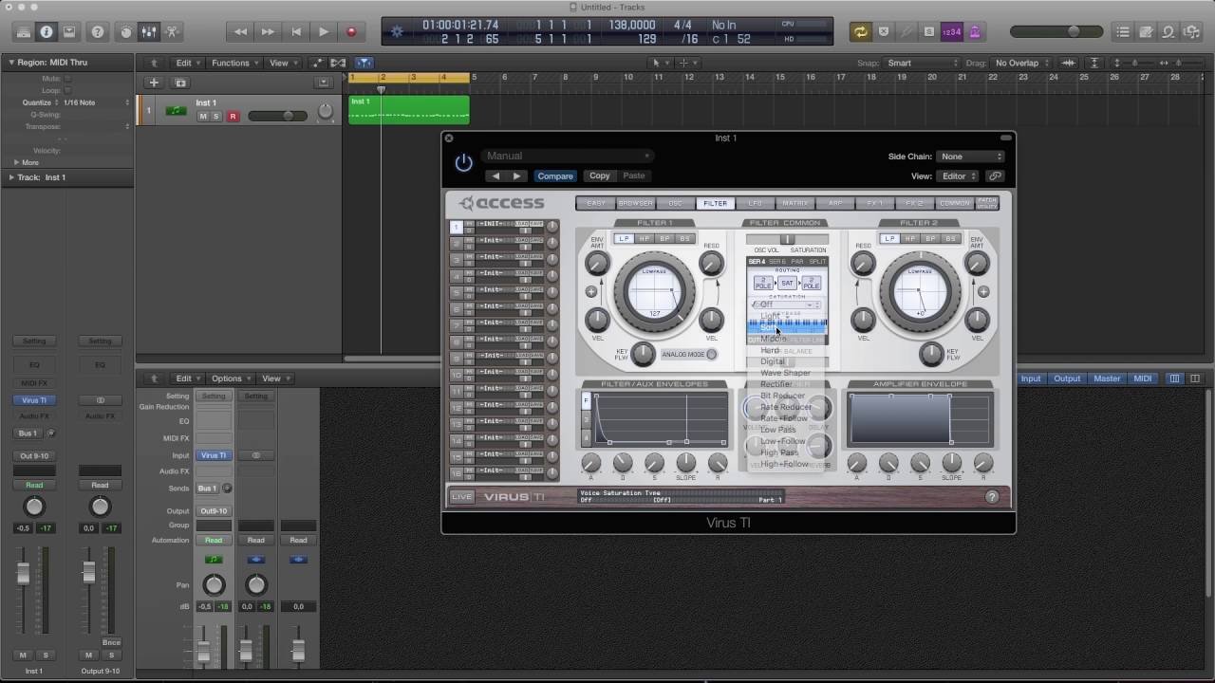
Task: Open the Library panel icon
Action: [24, 31]
